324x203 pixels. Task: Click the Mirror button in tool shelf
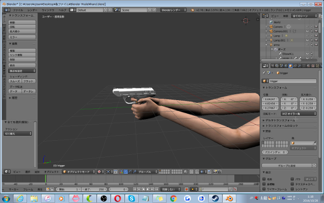coord(22,37)
